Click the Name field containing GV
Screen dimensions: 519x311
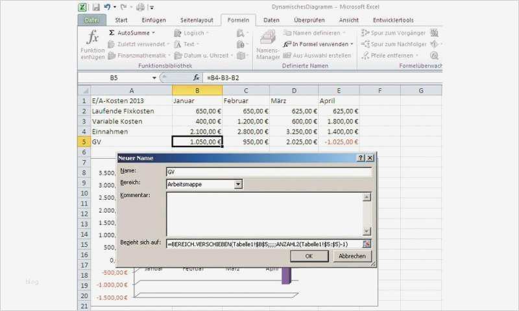point(269,172)
